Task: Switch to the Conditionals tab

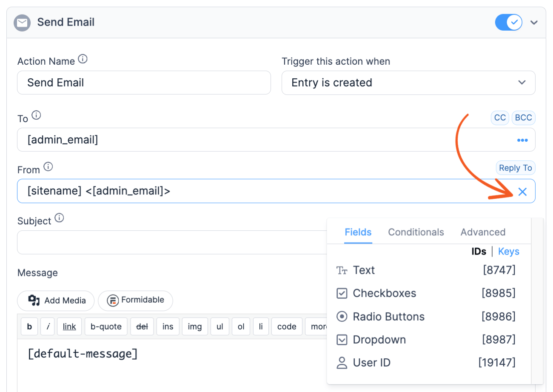Action: [x=416, y=232]
